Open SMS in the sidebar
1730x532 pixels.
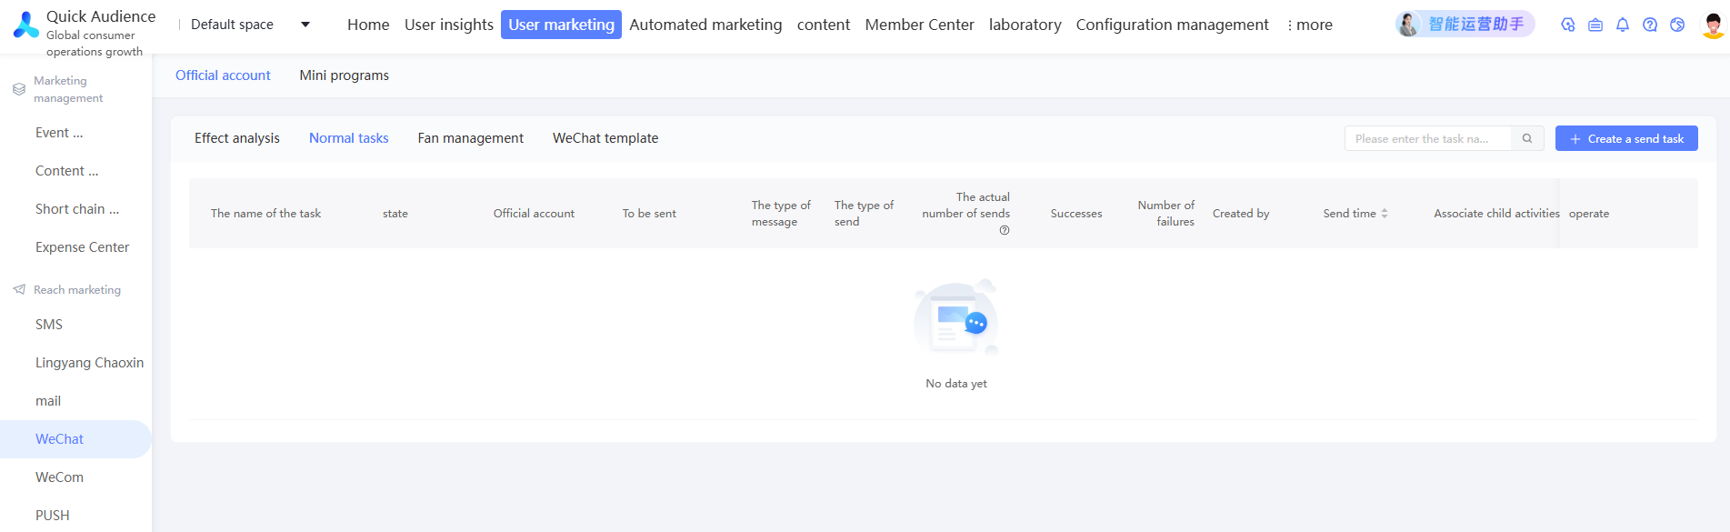[49, 325]
